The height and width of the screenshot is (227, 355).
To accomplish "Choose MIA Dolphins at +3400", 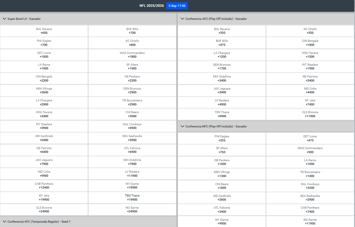I will [222, 78].
